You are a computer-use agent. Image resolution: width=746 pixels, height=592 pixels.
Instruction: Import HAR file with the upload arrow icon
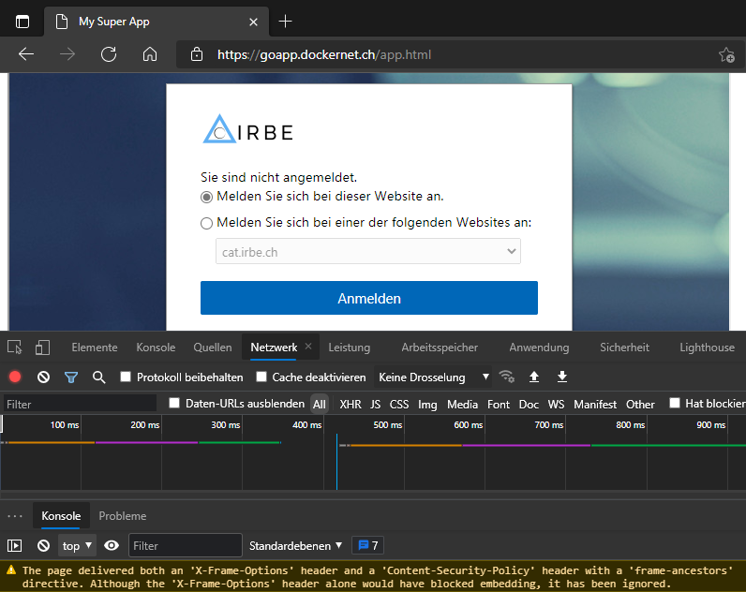[x=534, y=377]
